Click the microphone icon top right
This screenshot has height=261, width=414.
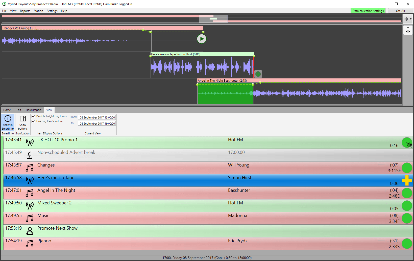pyautogui.click(x=408, y=30)
